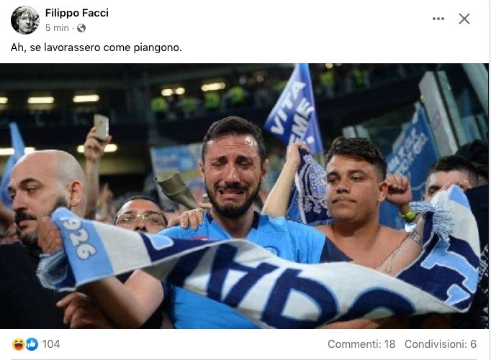The width and height of the screenshot is (491, 360).
Task: Click the globe public-audience icon
Action: click(x=81, y=28)
